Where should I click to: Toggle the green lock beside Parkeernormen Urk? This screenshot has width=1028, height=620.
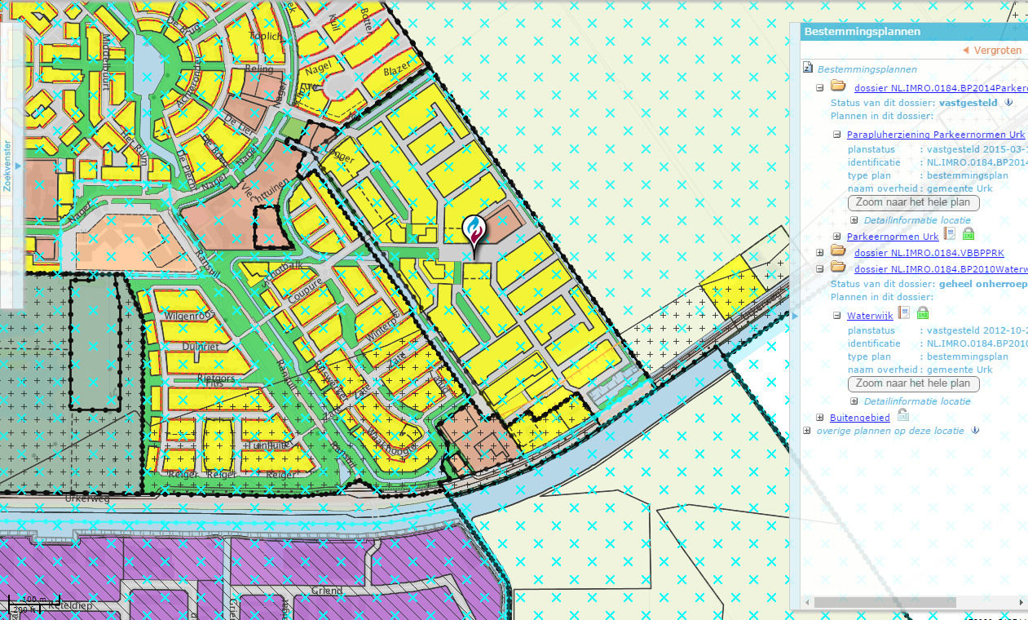point(968,236)
